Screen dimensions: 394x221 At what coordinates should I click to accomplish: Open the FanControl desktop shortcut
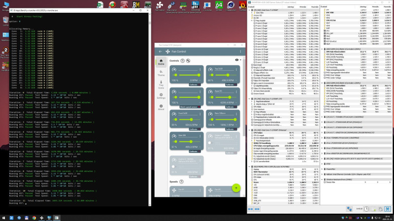point(160,6)
